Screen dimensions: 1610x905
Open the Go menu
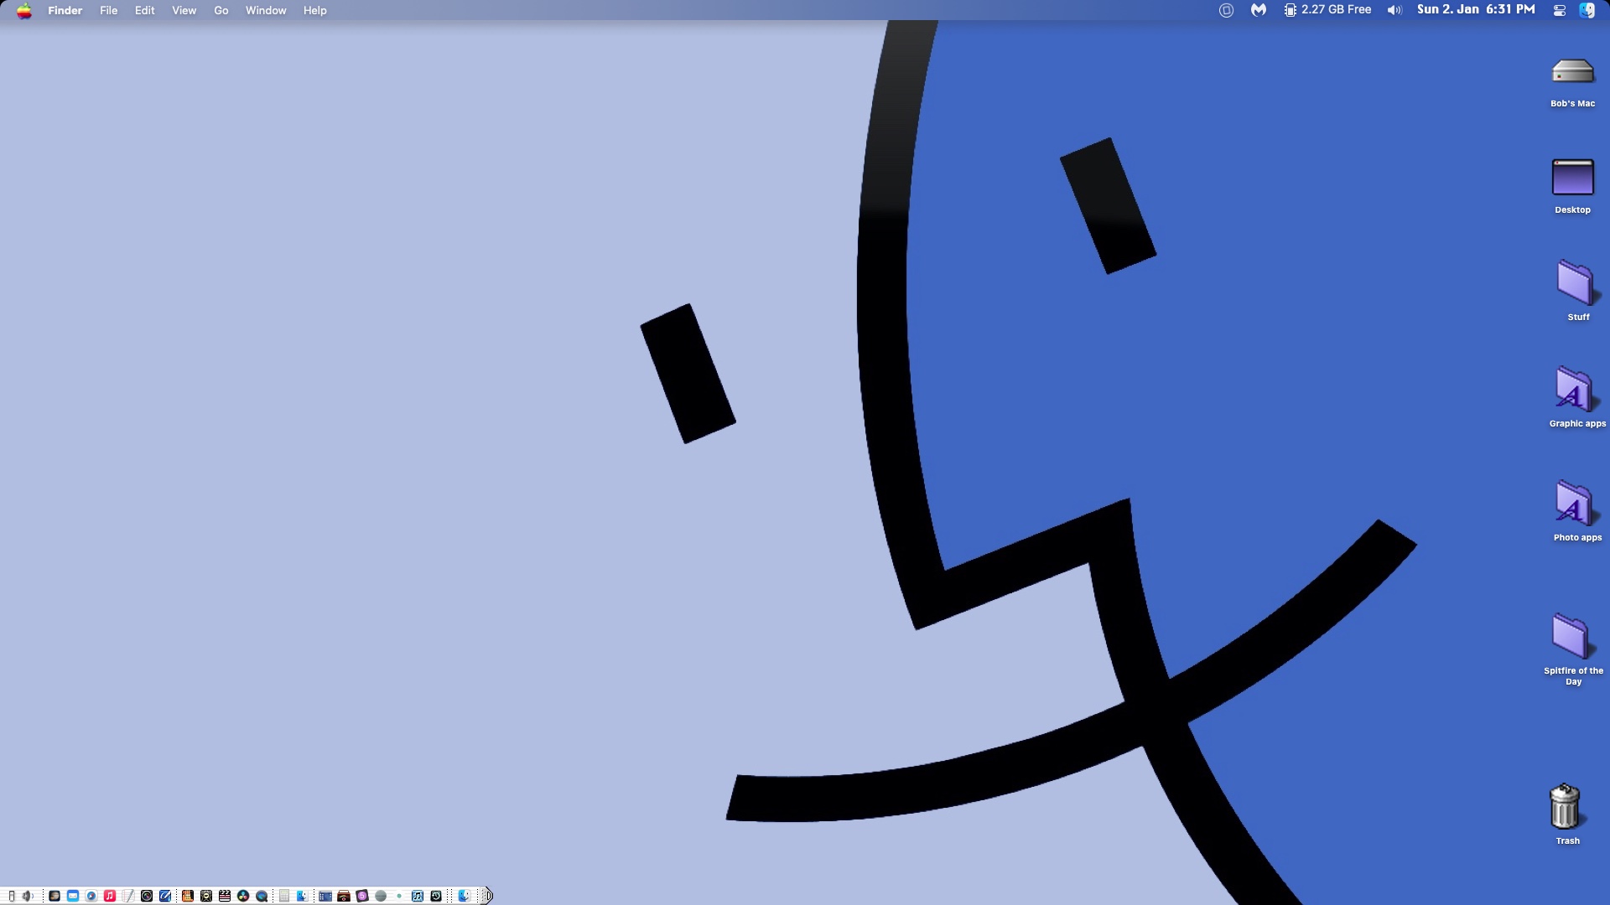[221, 11]
